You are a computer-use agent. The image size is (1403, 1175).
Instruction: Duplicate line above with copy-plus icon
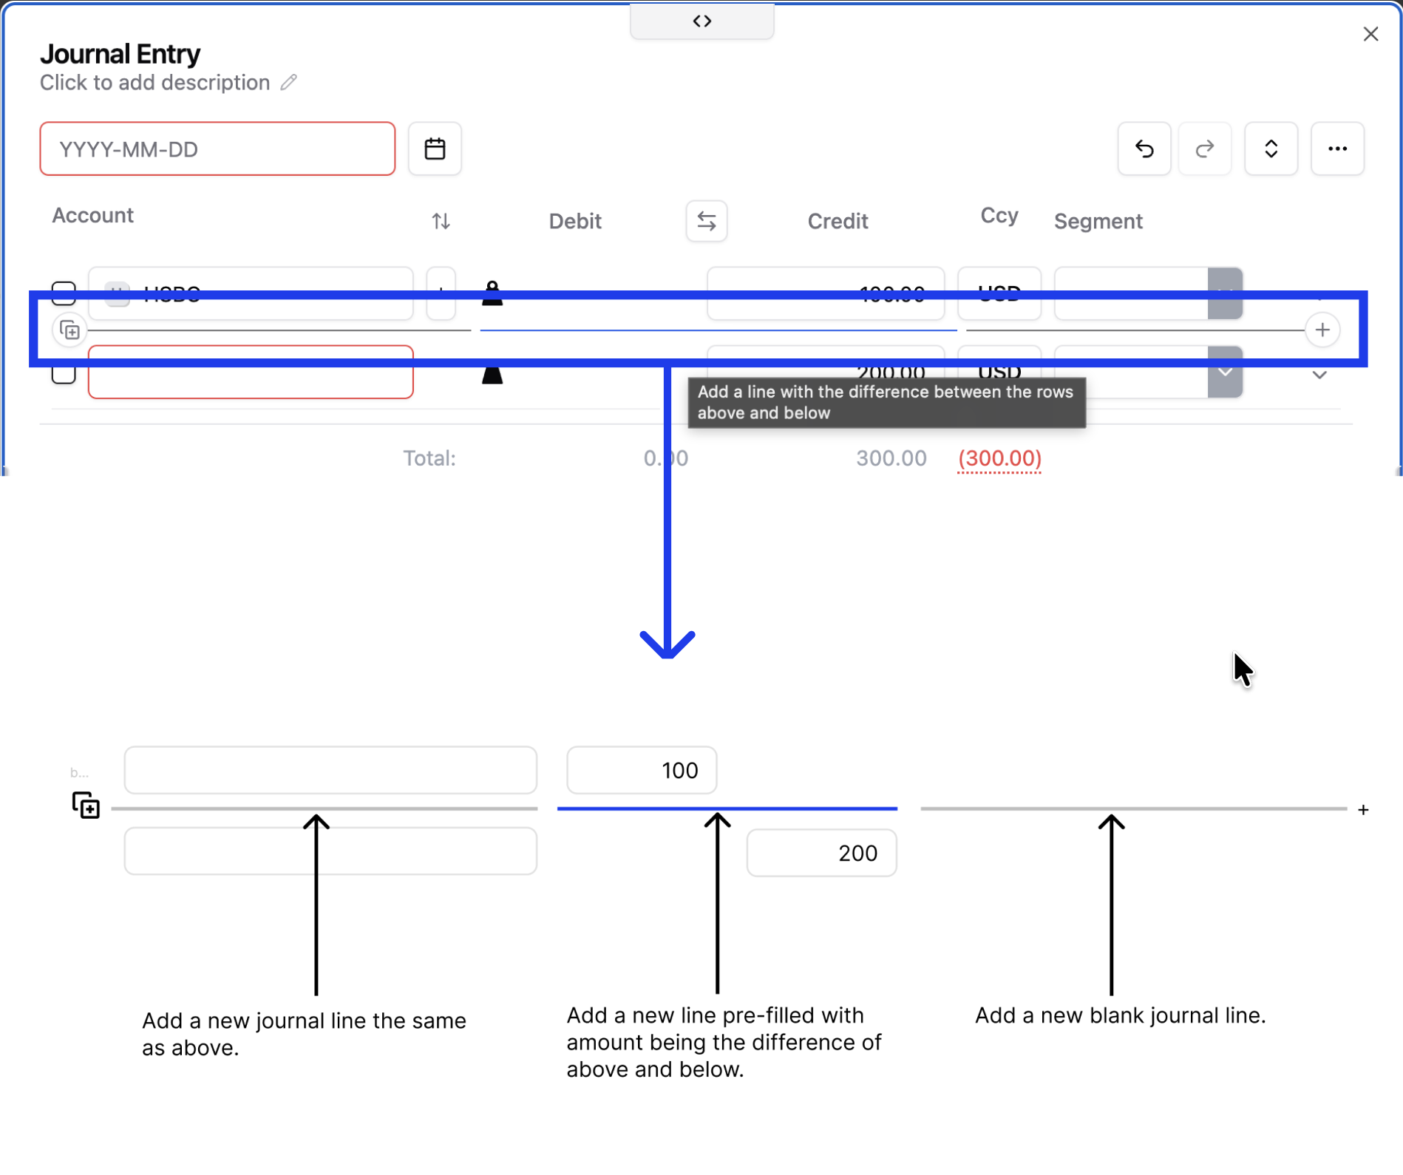69,330
